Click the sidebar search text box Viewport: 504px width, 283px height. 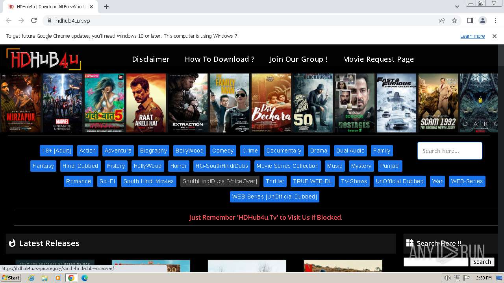pos(436,262)
